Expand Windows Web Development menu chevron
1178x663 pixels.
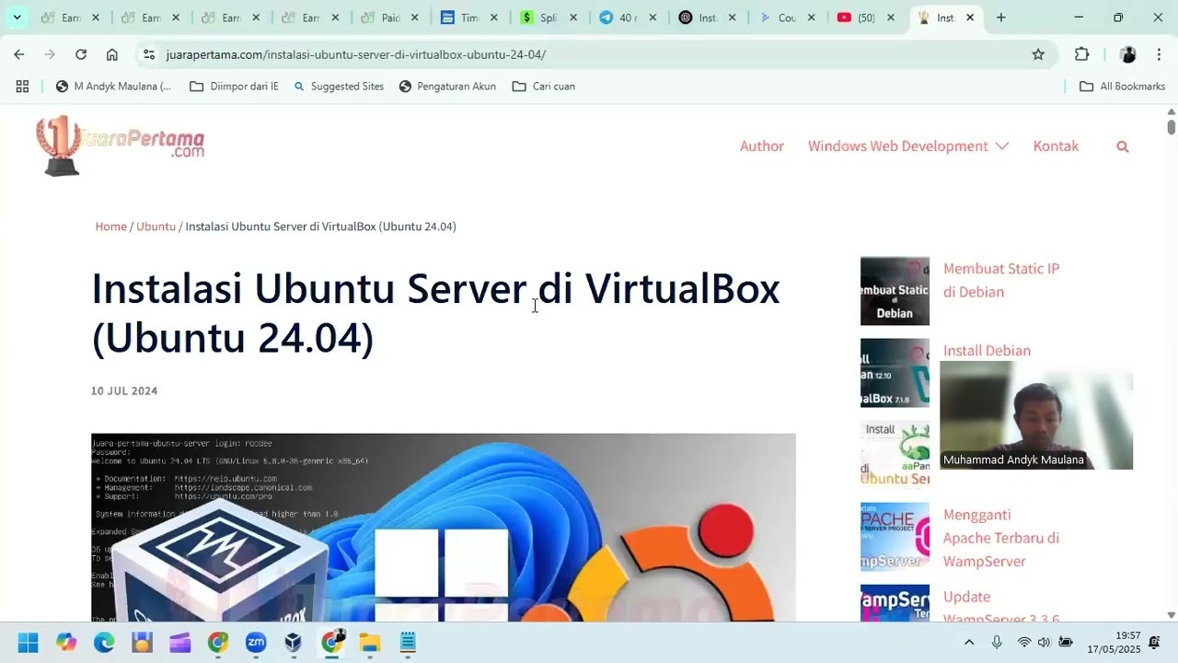pos(1002,146)
